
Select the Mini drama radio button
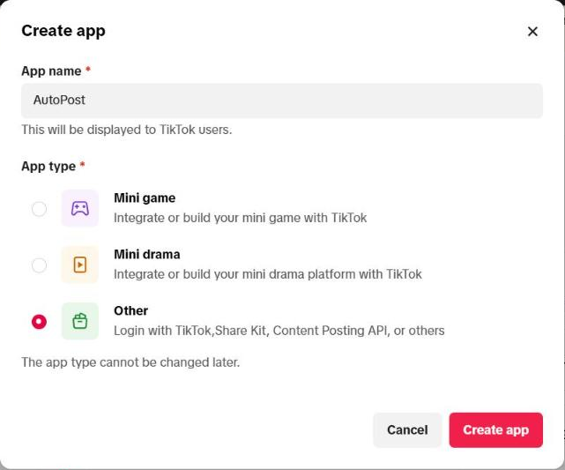coord(39,265)
